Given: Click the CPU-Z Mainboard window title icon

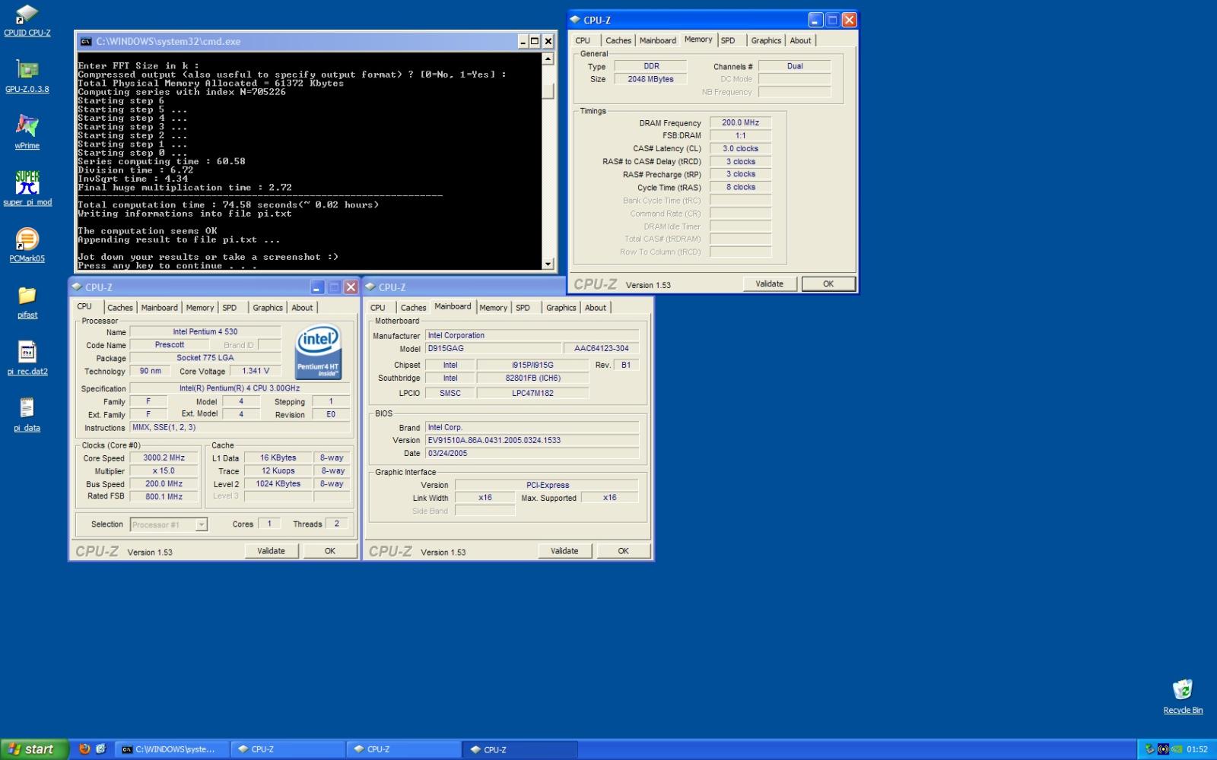Looking at the screenshot, I should [x=370, y=287].
